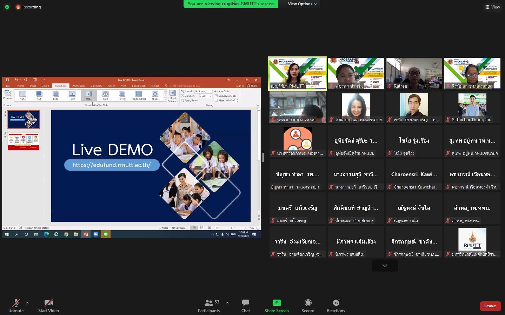
Task: Click Record in Zoom toolbar
Action: [x=308, y=306]
